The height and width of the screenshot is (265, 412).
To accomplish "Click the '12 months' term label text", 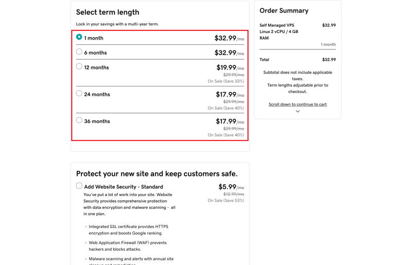I will tap(96, 67).
